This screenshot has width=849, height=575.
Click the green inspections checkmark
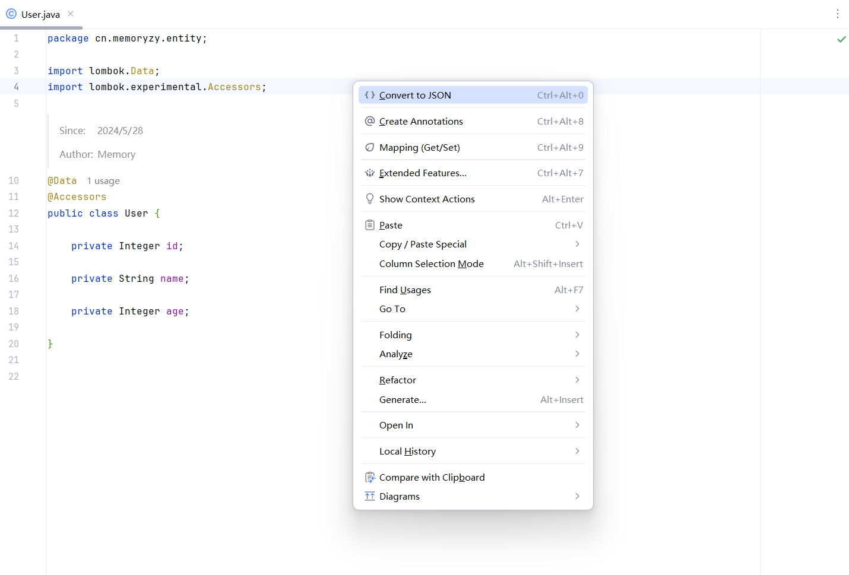[x=841, y=39]
